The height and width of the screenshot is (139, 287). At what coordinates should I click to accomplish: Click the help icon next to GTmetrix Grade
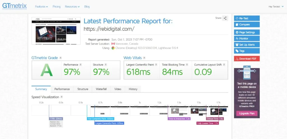point(61,58)
